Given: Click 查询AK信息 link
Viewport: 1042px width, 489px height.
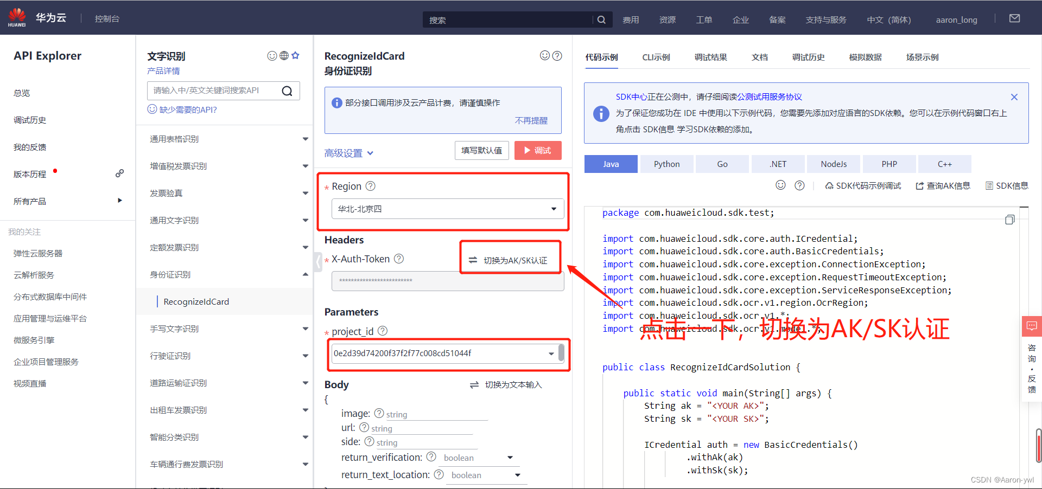Looking at the screenshot, I should (x=943, y=185).
